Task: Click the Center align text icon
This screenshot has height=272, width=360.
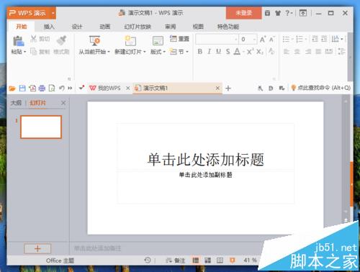Action: tap(297, 51)
